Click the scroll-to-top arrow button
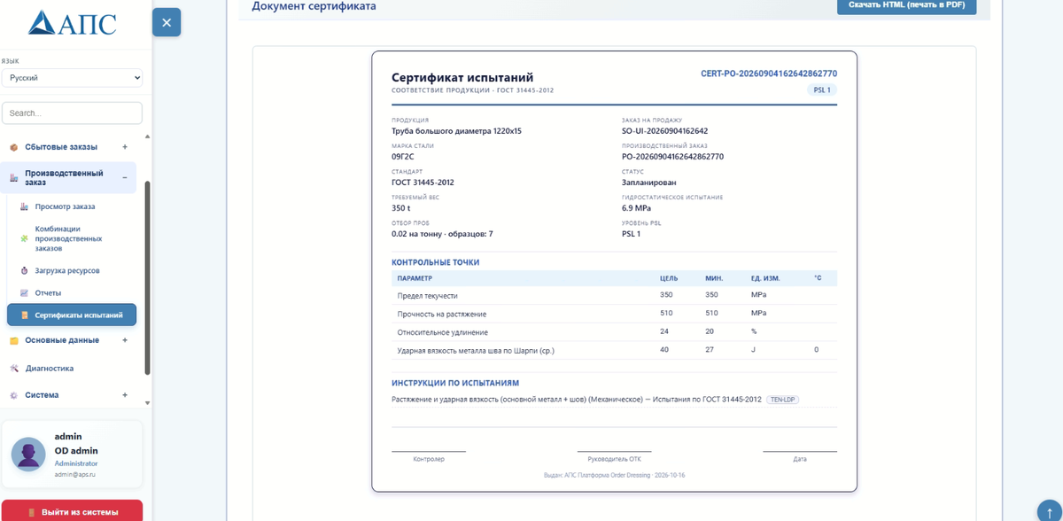 (x=1050, y=513)
